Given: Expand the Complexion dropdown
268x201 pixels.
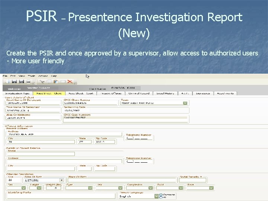Looking at the screenshot, I should tap(151, 188).
